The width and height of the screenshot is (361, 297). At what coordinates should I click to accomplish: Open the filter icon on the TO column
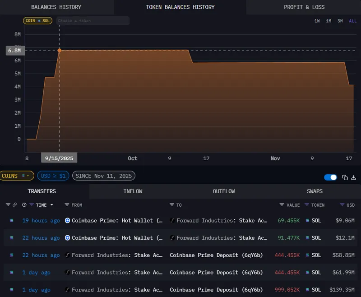coord(172,205)
